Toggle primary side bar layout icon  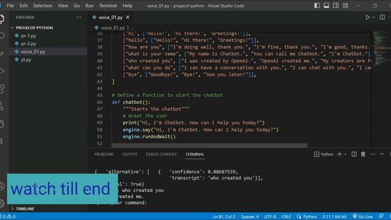pyautogui.click(x=317, y=5)
